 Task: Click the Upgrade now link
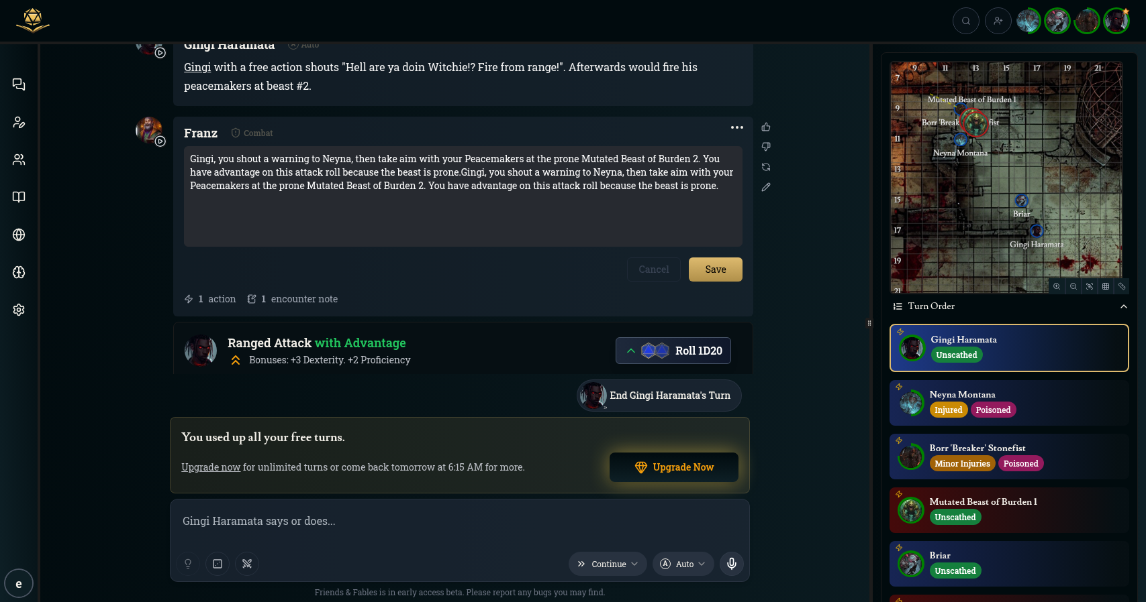click(211, 467)
